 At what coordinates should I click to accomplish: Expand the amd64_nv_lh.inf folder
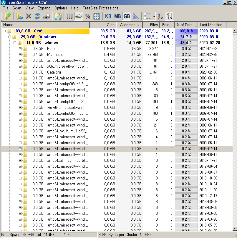coord(20,131)
